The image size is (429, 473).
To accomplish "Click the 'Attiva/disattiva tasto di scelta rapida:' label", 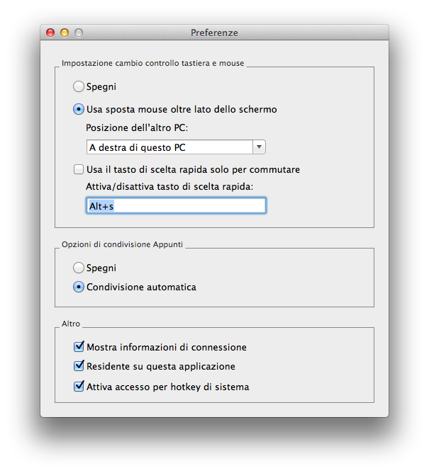I will point(169,187).
